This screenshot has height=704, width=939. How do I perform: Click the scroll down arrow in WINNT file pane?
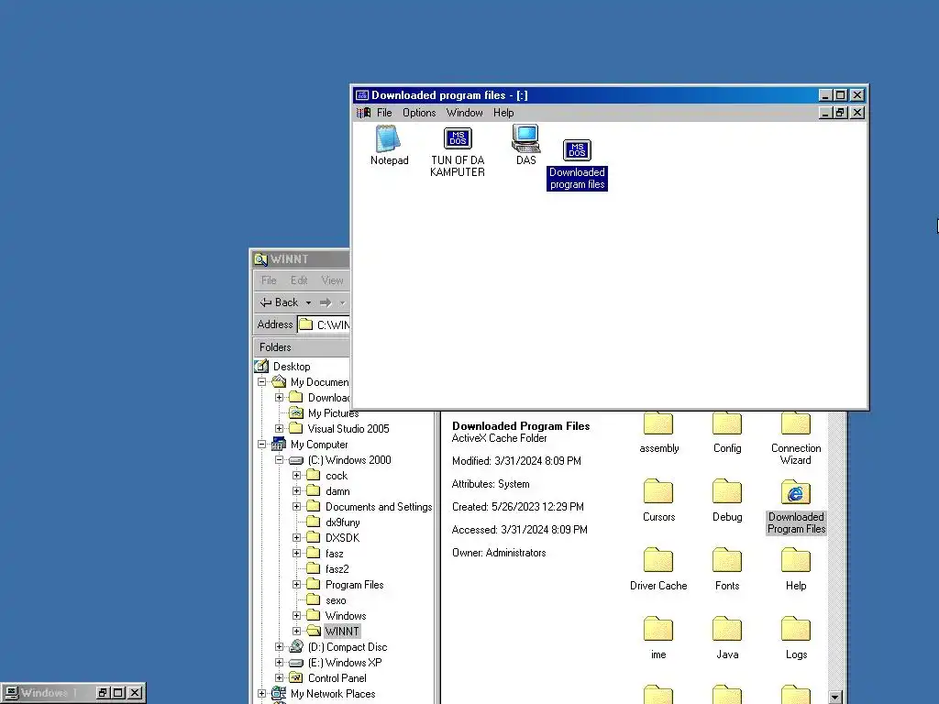[834, 697]
